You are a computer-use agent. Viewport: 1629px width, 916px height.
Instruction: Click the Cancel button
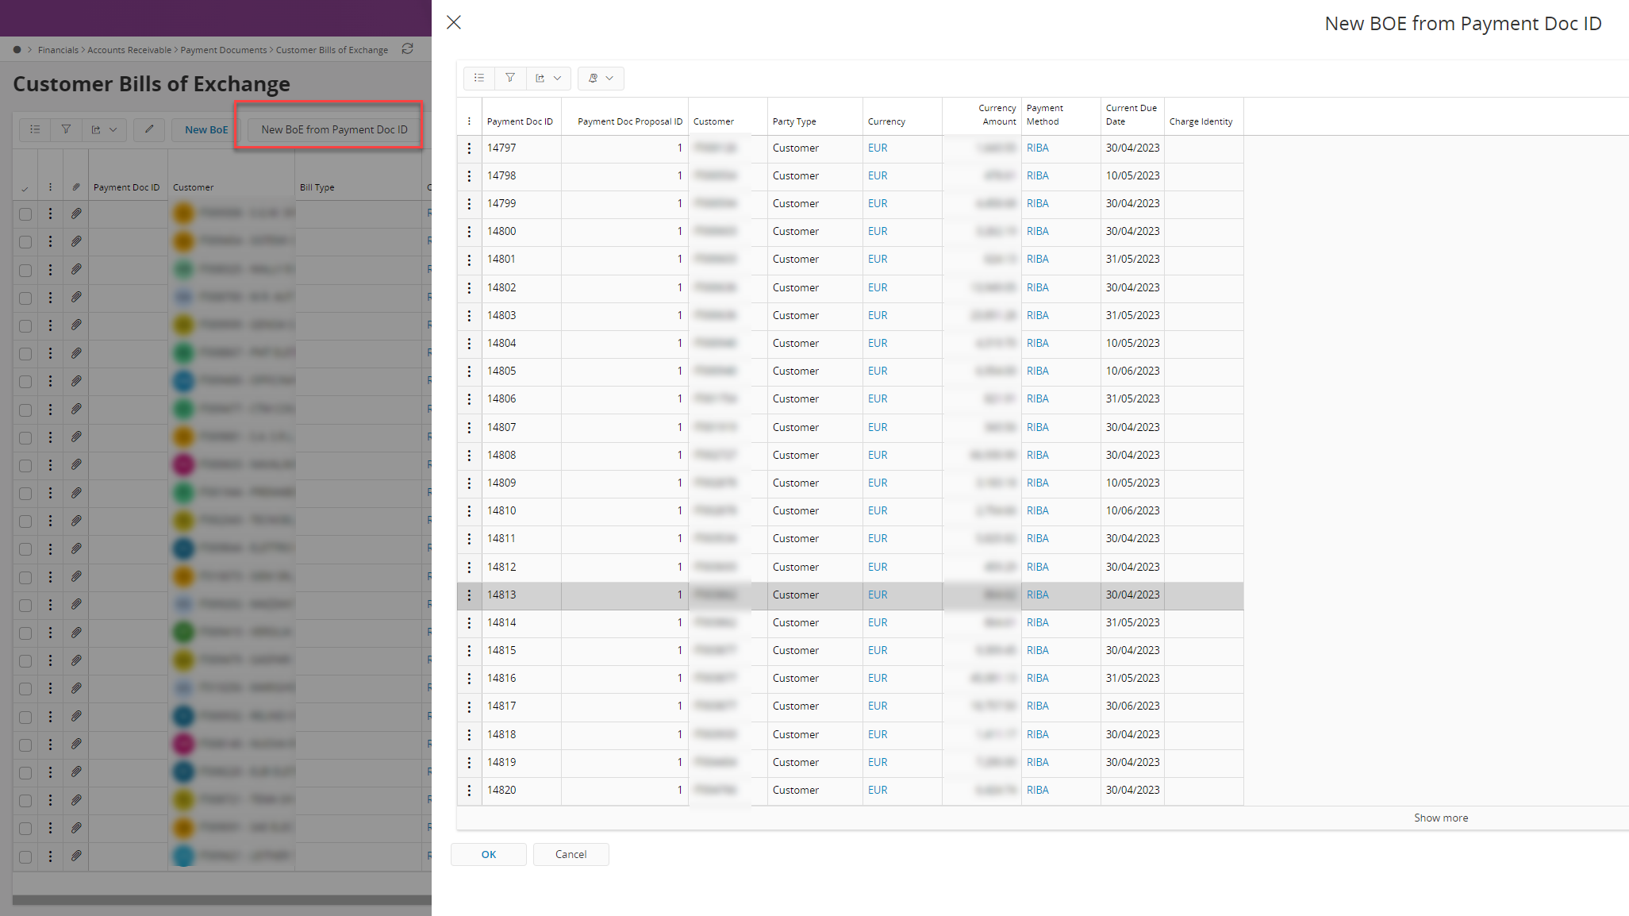[x=571, y=854]
